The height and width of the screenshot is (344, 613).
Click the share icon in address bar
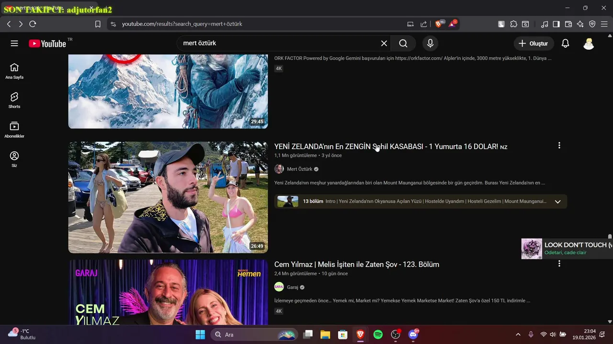point(424,24)
